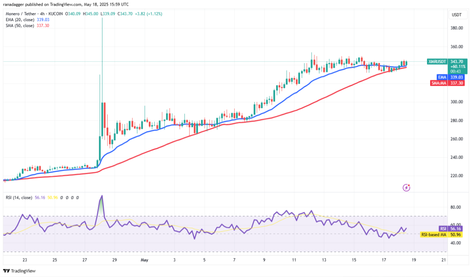
Task: Open the USDT unit dropdown at top right
Action: 458,15
